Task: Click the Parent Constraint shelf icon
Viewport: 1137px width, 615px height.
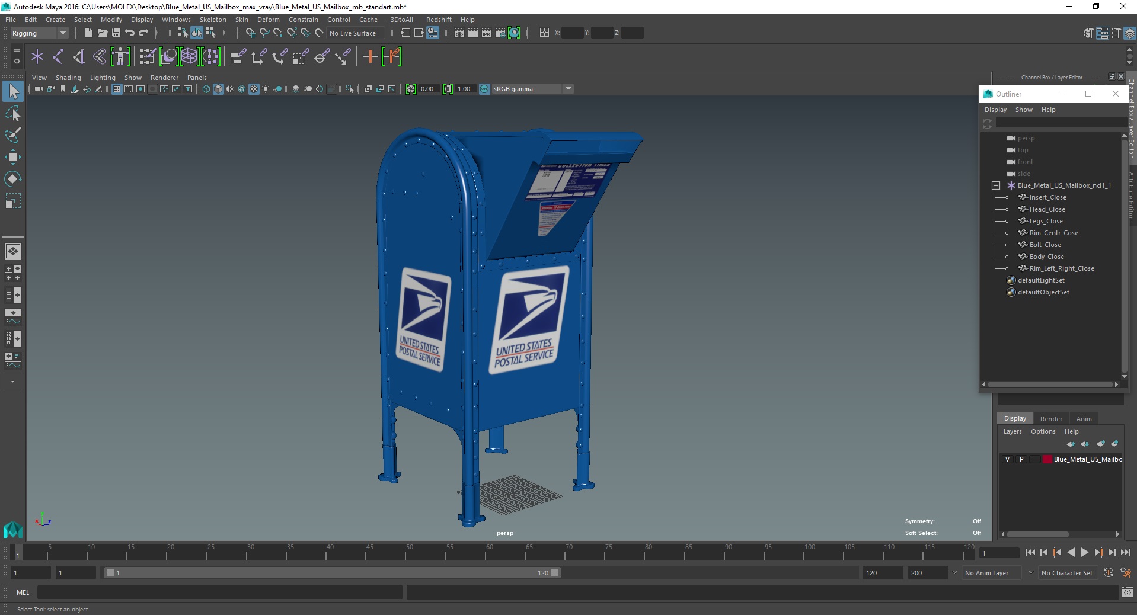Action: [238, 57]
